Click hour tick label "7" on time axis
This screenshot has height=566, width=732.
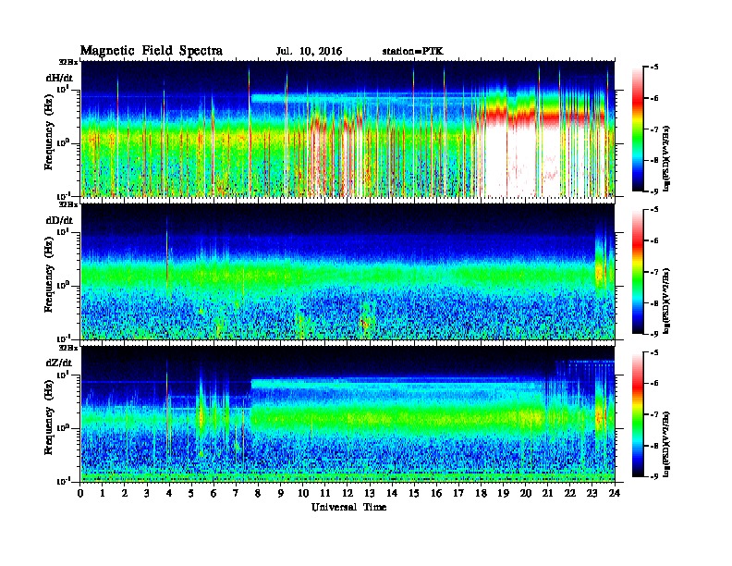coord(236,493)
